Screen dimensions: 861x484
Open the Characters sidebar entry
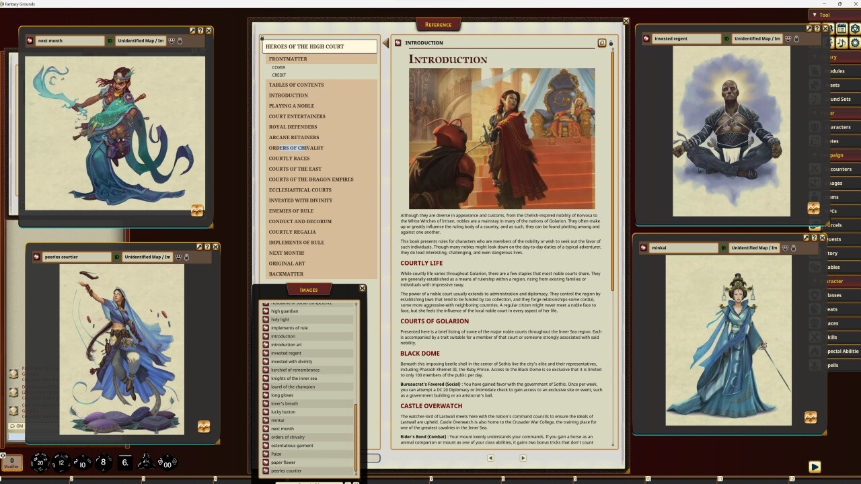(841, 127)
